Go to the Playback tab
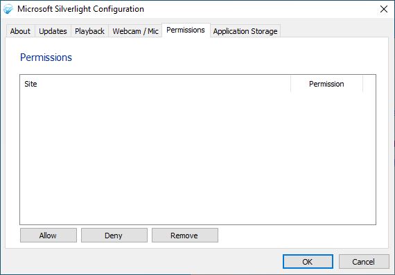The height and width of the screenshot is (275, 395). pyautogui.click(x=89, y=31)
